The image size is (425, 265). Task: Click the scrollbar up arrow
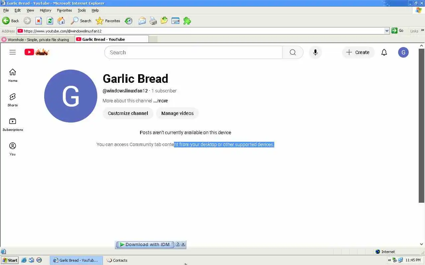click(x=422, y=46)
